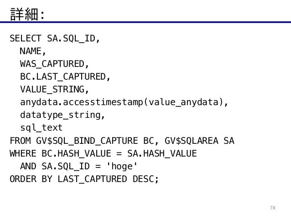
Task: Click the slide title 詳細:
Action: [x=27, y=14]
